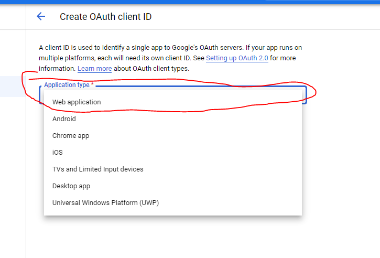Screen dimensions: 380x258
Task: Click the highlighted item in left sidebar
Action: coord(13,87)
